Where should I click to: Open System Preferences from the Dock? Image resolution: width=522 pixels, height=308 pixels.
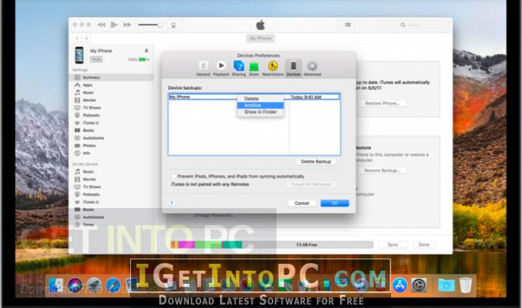point(419,285)
